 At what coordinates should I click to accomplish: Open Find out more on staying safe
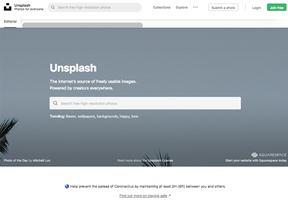point(143,196)
